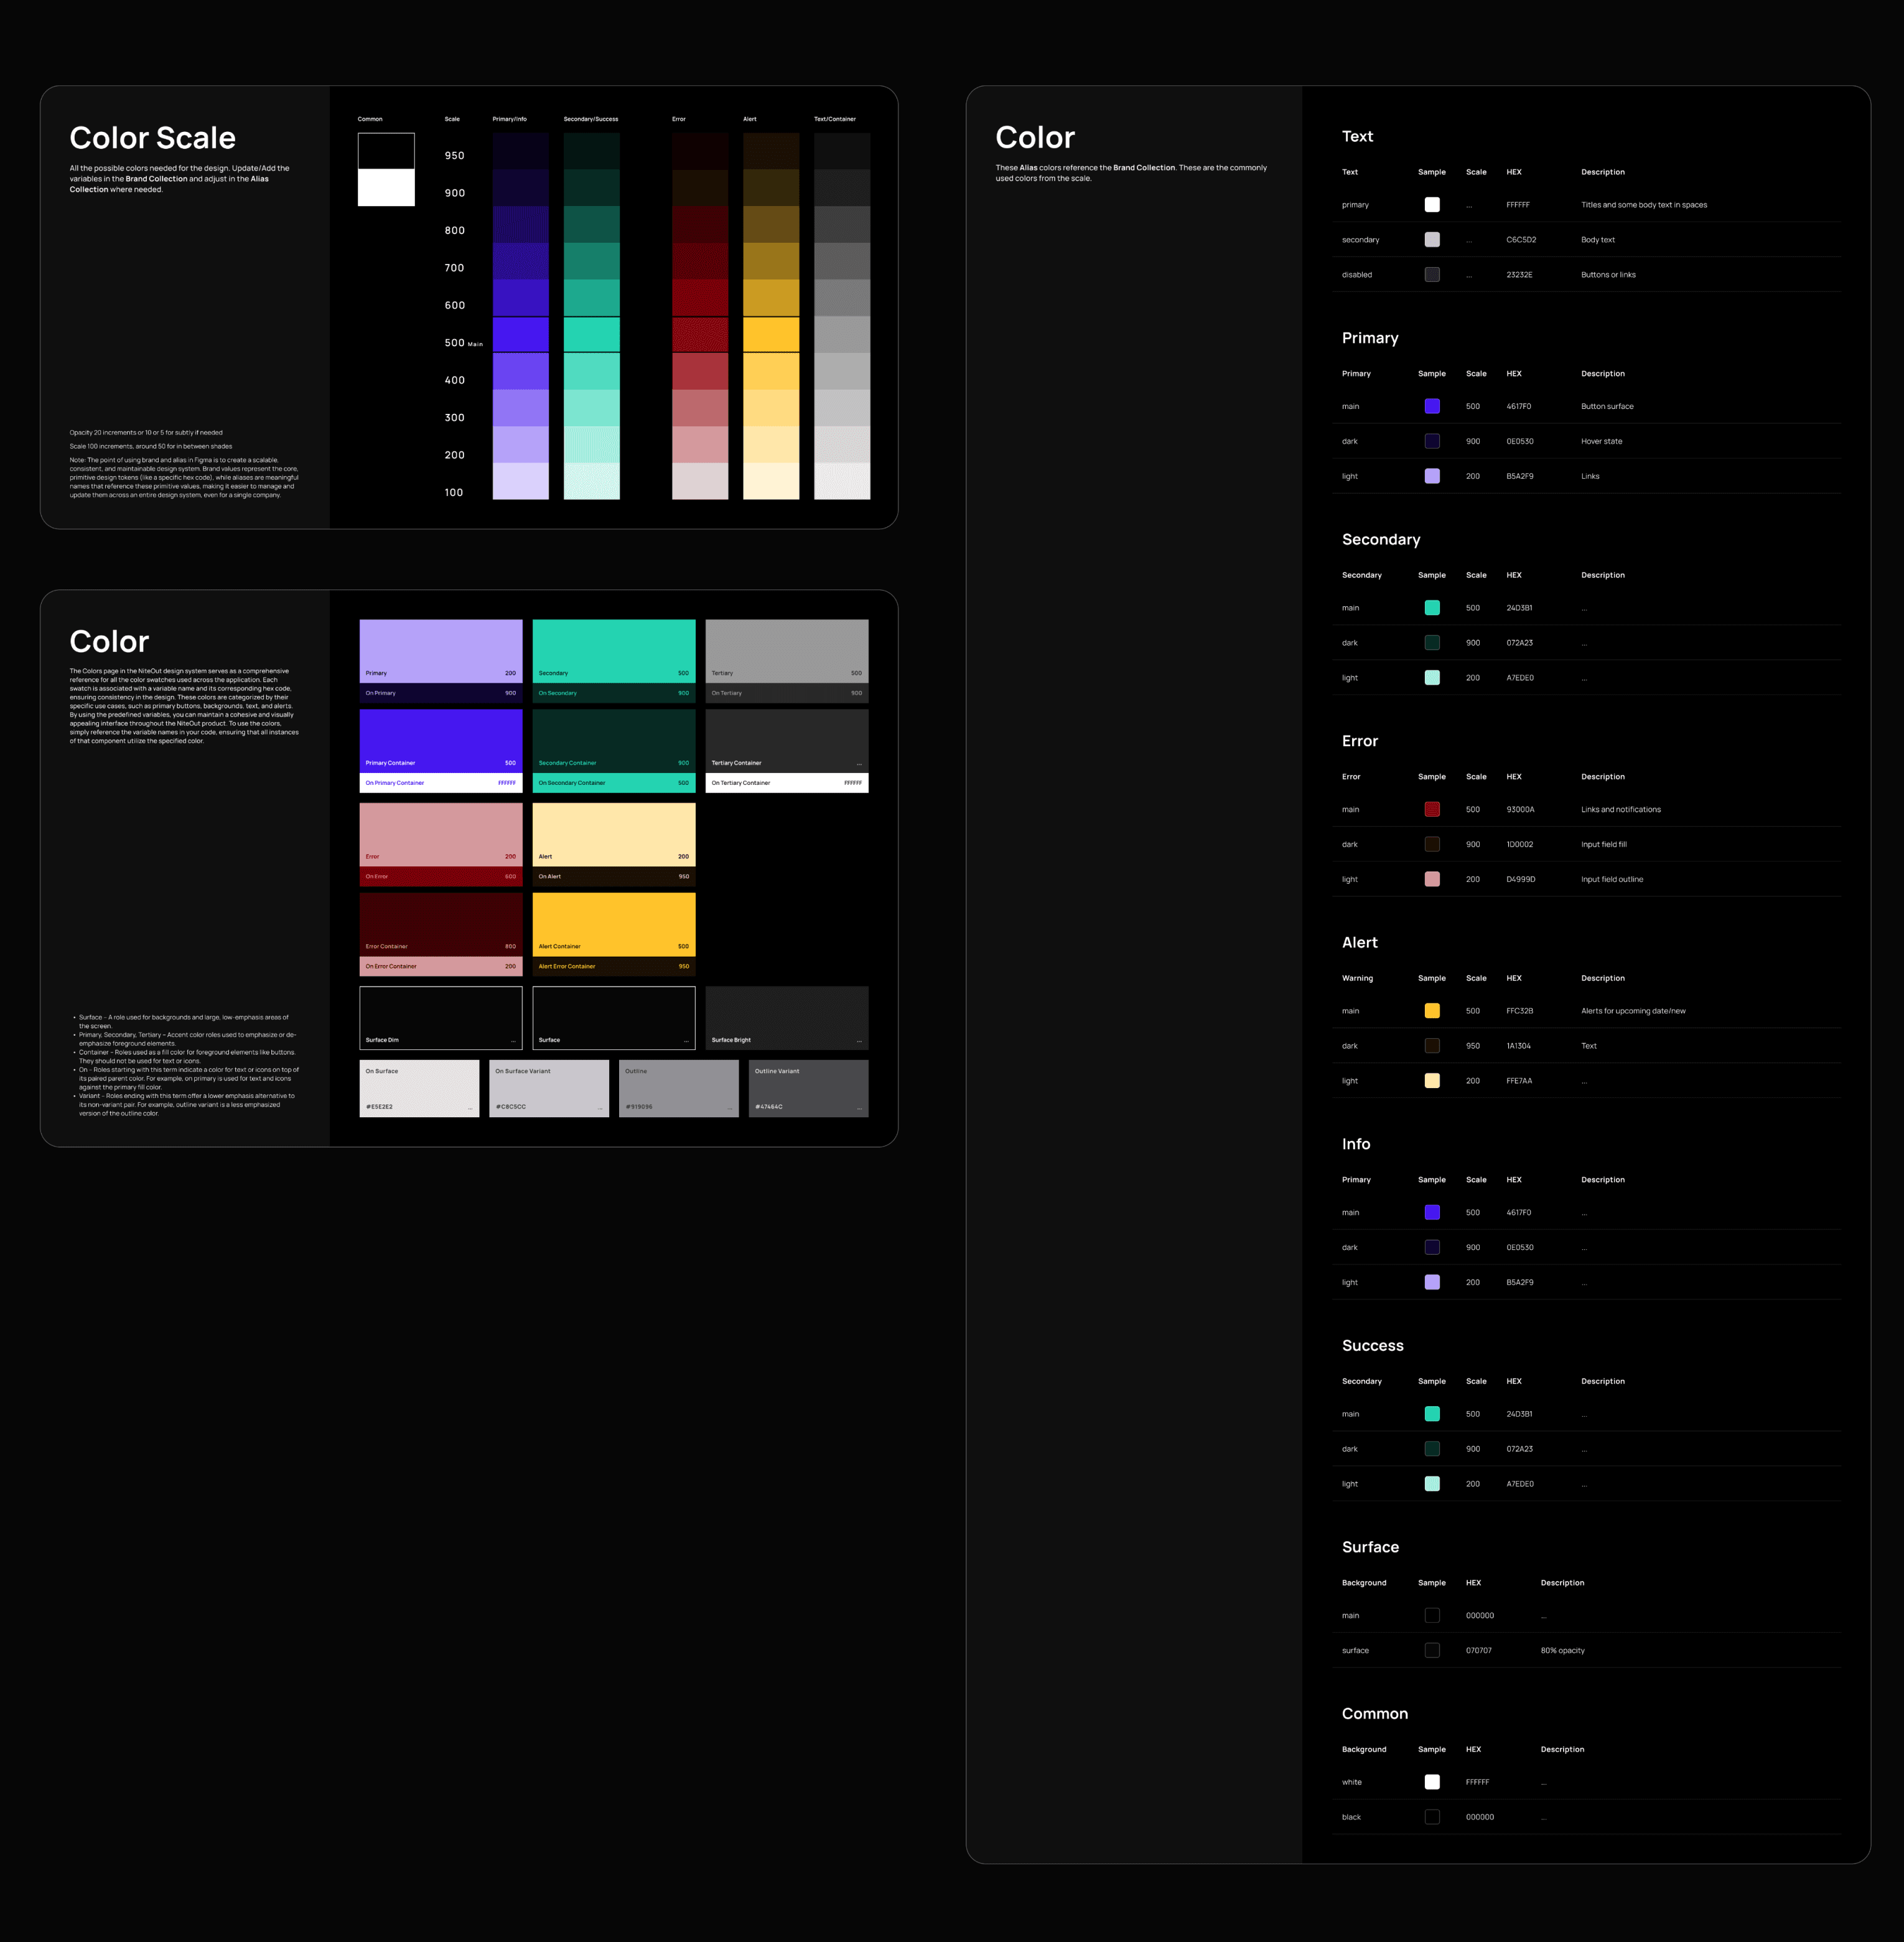Select the Secondary 500 color card

[613, 650]
